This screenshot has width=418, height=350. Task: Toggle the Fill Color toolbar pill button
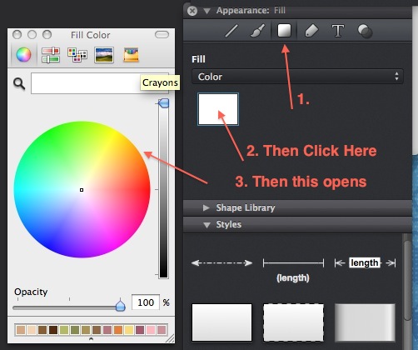[162, 35]
